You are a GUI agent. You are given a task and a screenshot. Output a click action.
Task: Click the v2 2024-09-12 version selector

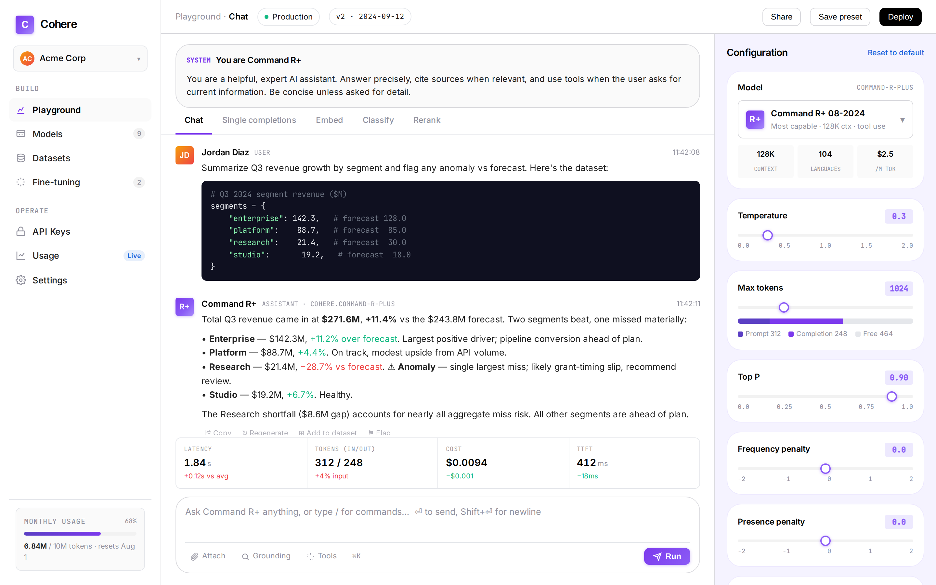tap(370, 17)
